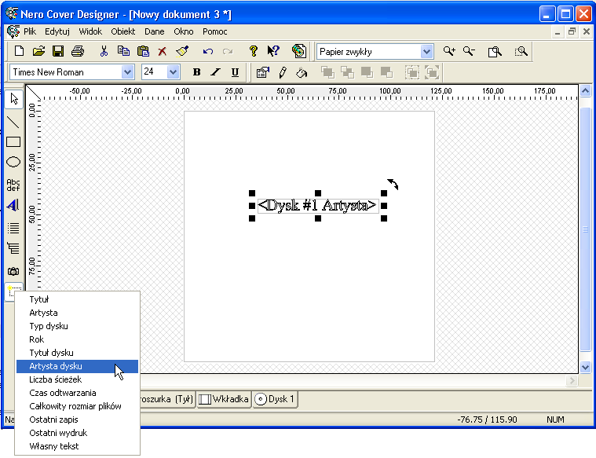Screen dimensions: 596x458
Task: Select the artistic text A tool
Action: pyautogui.click(x=13, y=205)
